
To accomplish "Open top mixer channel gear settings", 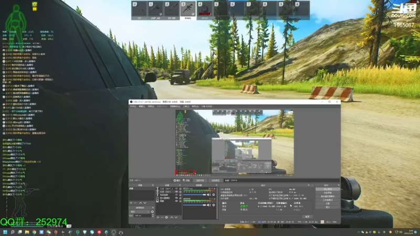I will [214, 195].
